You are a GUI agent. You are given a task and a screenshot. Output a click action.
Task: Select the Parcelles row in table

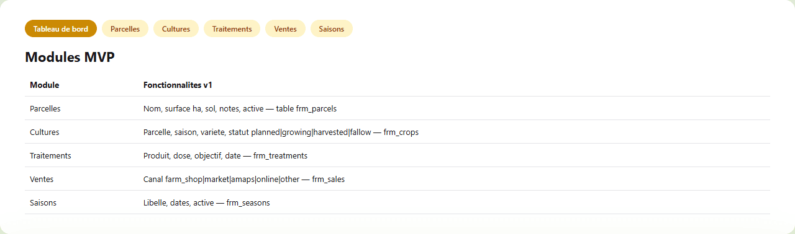(x=397, y=108)
